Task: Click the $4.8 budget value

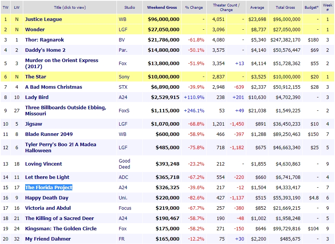Action: [314, 198]
